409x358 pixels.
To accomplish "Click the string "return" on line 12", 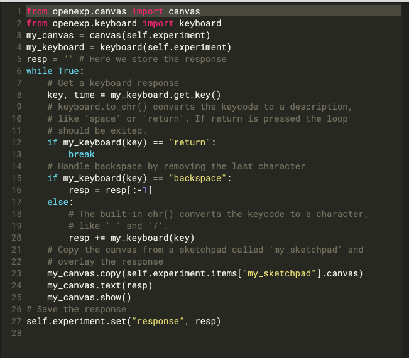I will tap(189, 143).
